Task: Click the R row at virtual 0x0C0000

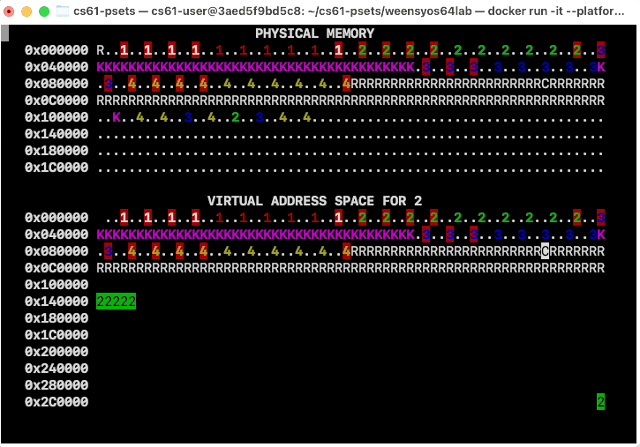Action: pos(350,268)
